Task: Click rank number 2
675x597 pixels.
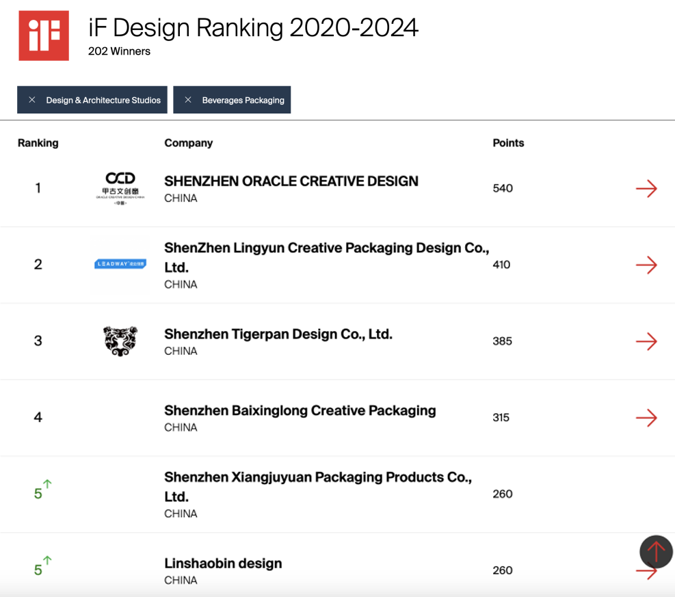Action: (38, 264)
